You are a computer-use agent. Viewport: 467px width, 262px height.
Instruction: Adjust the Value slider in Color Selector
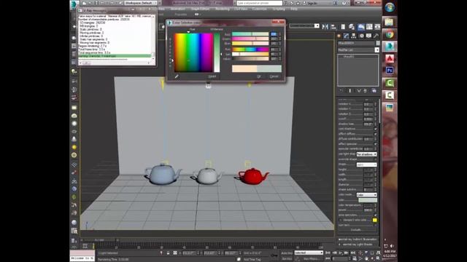click(250, 59)
